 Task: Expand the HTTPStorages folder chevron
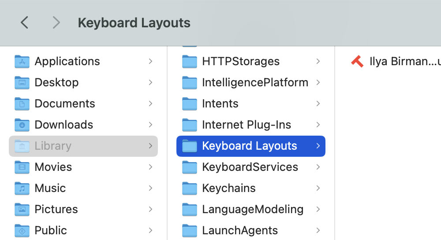click(x=318, y=61)
